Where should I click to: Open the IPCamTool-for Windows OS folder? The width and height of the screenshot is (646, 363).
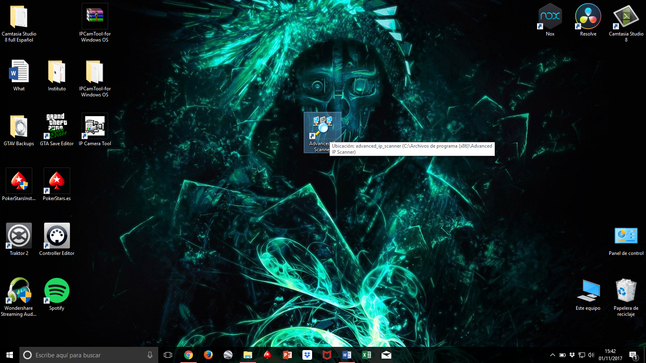pyautogui.click(x=95, y=78)
